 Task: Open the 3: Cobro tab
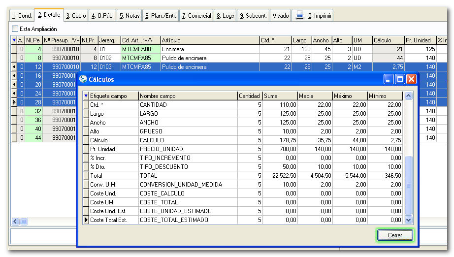76,16
